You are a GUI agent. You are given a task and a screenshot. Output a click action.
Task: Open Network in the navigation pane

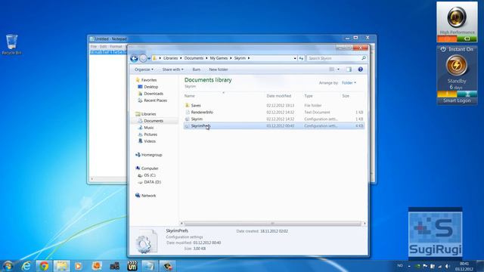(148, 196)
